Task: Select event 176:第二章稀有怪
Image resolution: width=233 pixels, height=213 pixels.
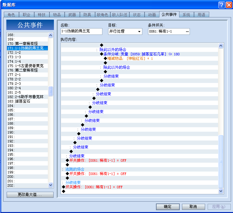Action: pos(27,70)
